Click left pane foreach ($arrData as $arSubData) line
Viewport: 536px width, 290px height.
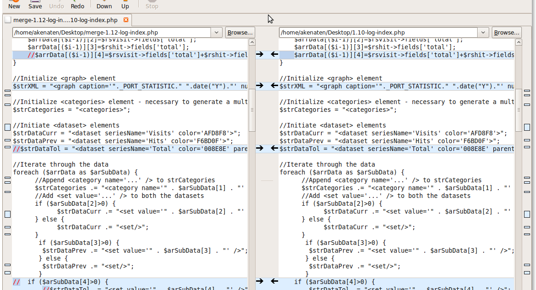[75, 172]
